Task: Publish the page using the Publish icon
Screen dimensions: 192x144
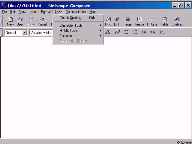Action: pos(43,21)
